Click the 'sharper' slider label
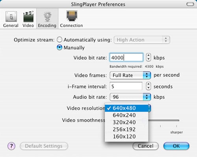 tap(177, 132)
